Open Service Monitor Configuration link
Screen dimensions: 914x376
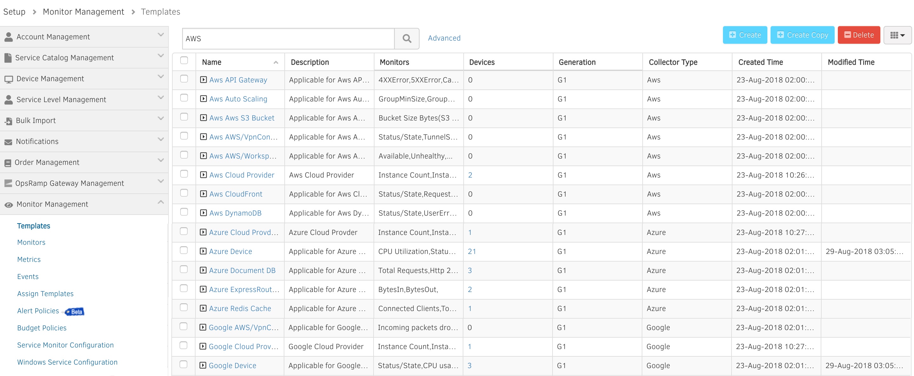65,345
